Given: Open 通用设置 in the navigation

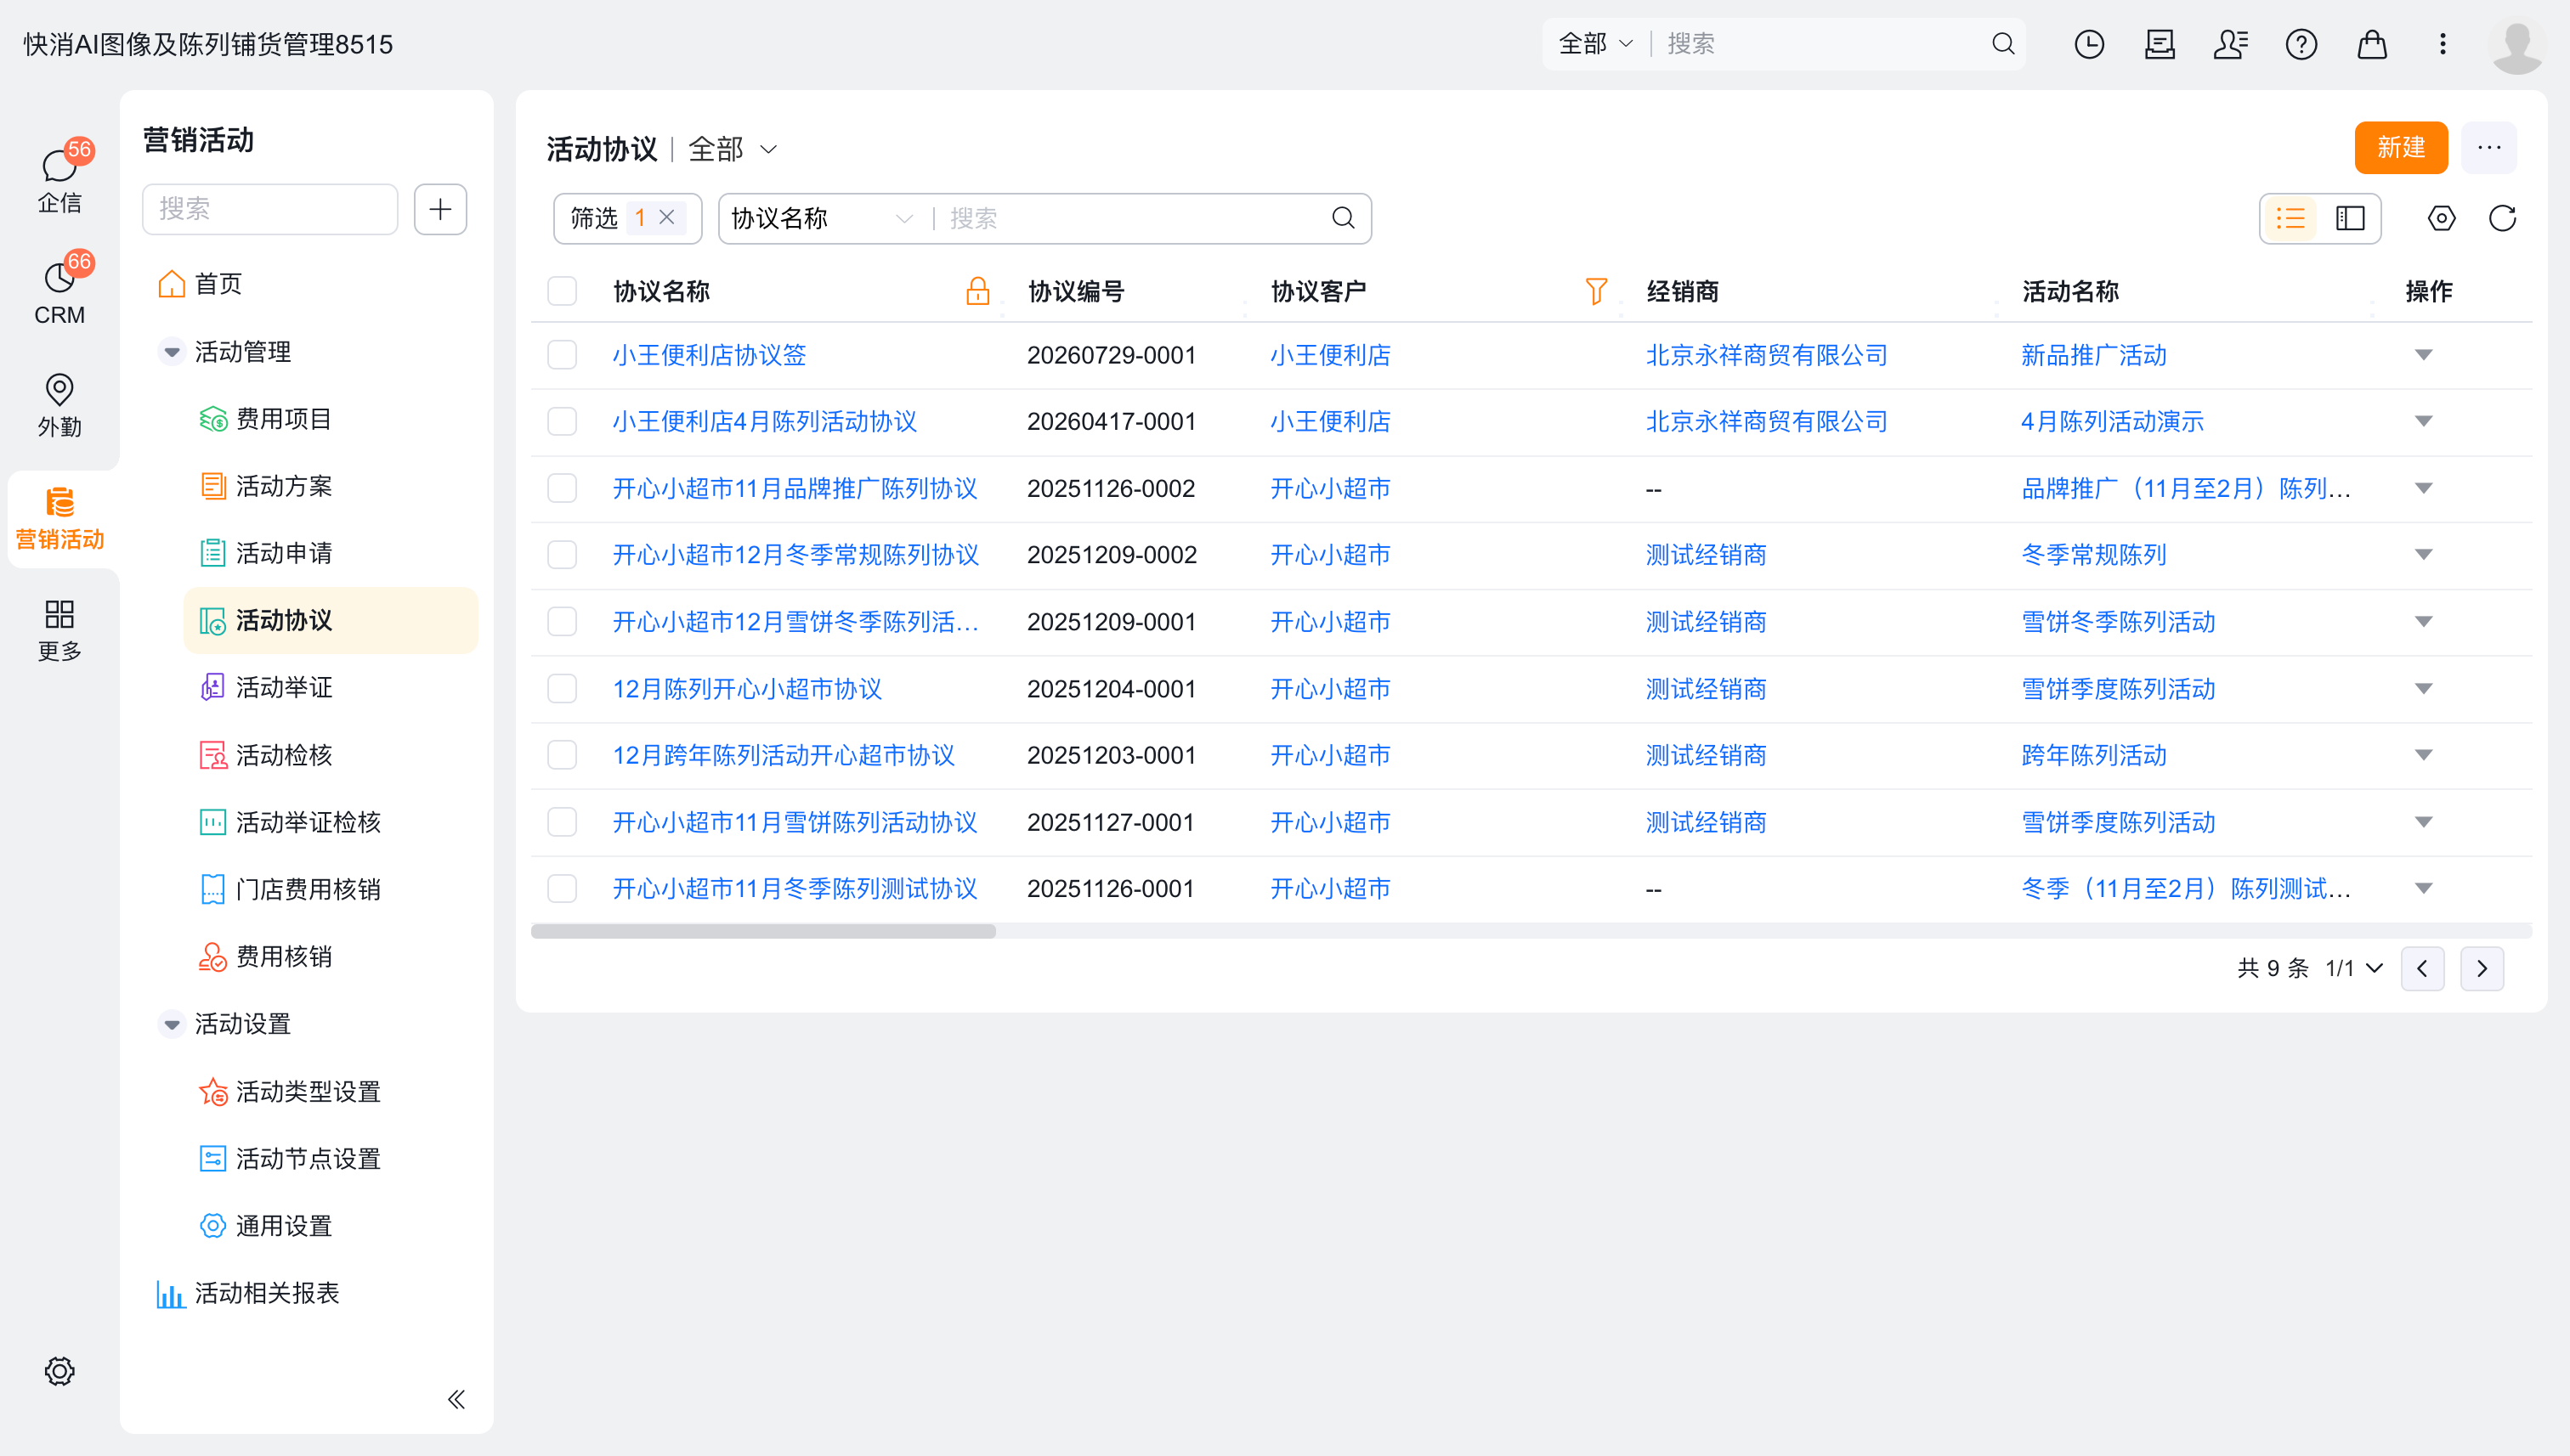Looking at the screenshot, I should coord(266,1226).
